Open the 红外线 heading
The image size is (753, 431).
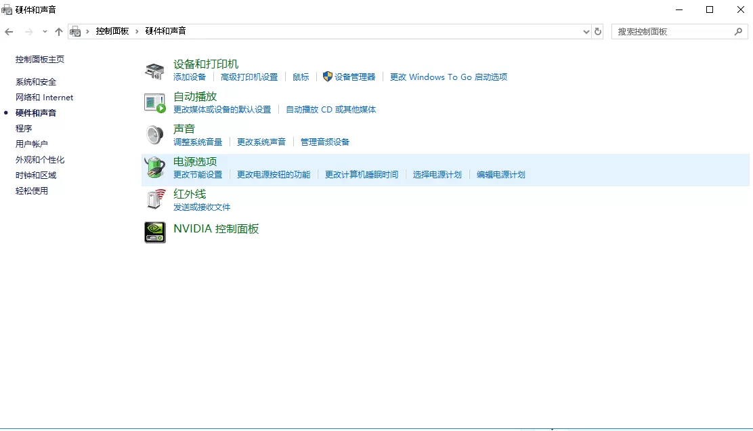click(x=190, y=194)
